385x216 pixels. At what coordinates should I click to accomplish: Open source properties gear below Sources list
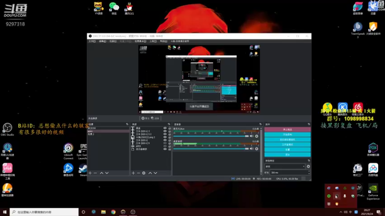pyautogui.click(x=144, y=173)
